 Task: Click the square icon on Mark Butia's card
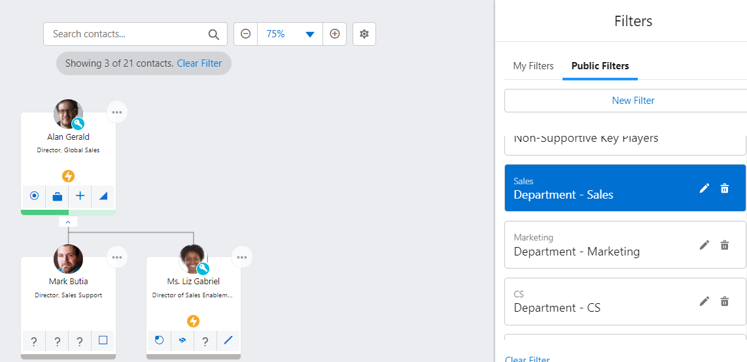click(x=103, y=340)
